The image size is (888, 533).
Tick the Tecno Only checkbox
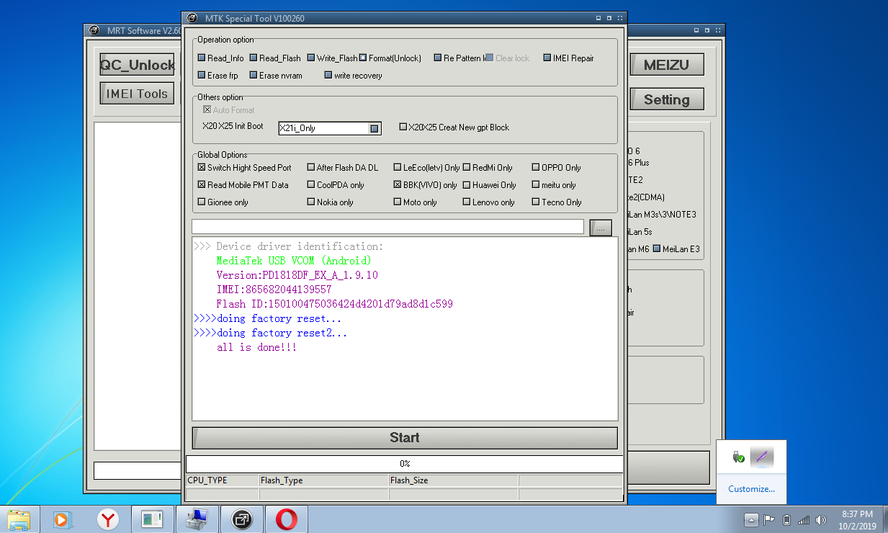coord(536,202)
